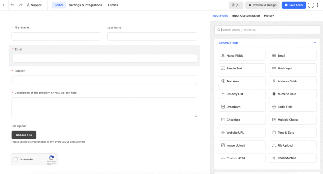Add a Multiple Choice field
The height and width of the screenshot is (174, 323).
[x=293, y=120]
